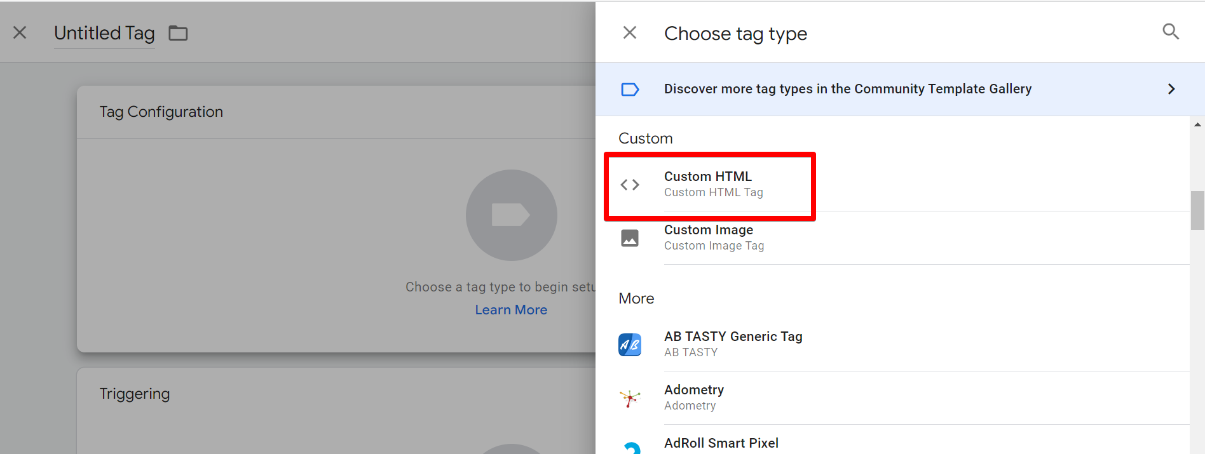This screenshot has height=454, width=1205.
Task: Click the Custom Image Tag subtitle
Action: [x=714, y=246]
